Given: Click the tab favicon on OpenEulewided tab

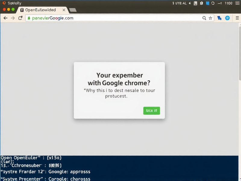Looking at the screenshot, I should (x=22, y=10).
